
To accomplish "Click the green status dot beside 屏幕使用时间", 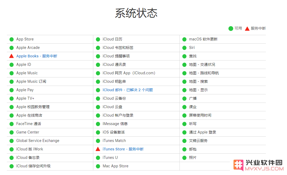I will point(184,116).
